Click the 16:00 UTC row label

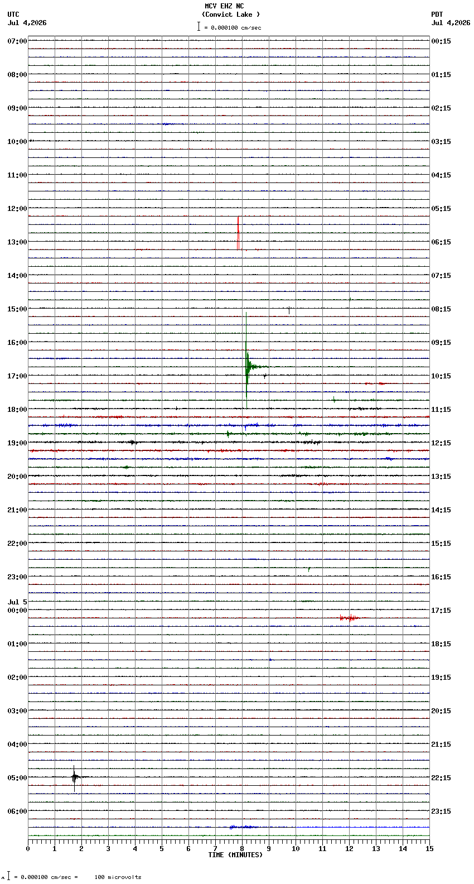click(x=17, y=343)
